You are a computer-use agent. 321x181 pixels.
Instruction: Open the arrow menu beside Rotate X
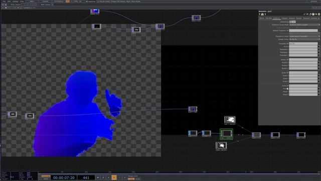[319, 62]
